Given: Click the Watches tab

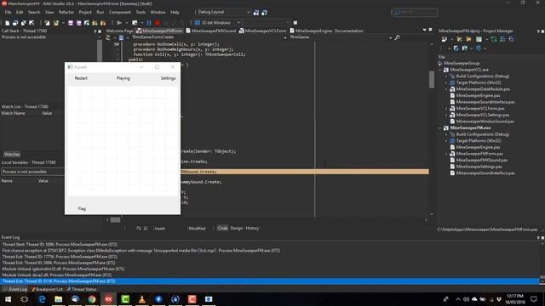Looking at the screenshot, I should coord(12,154).
